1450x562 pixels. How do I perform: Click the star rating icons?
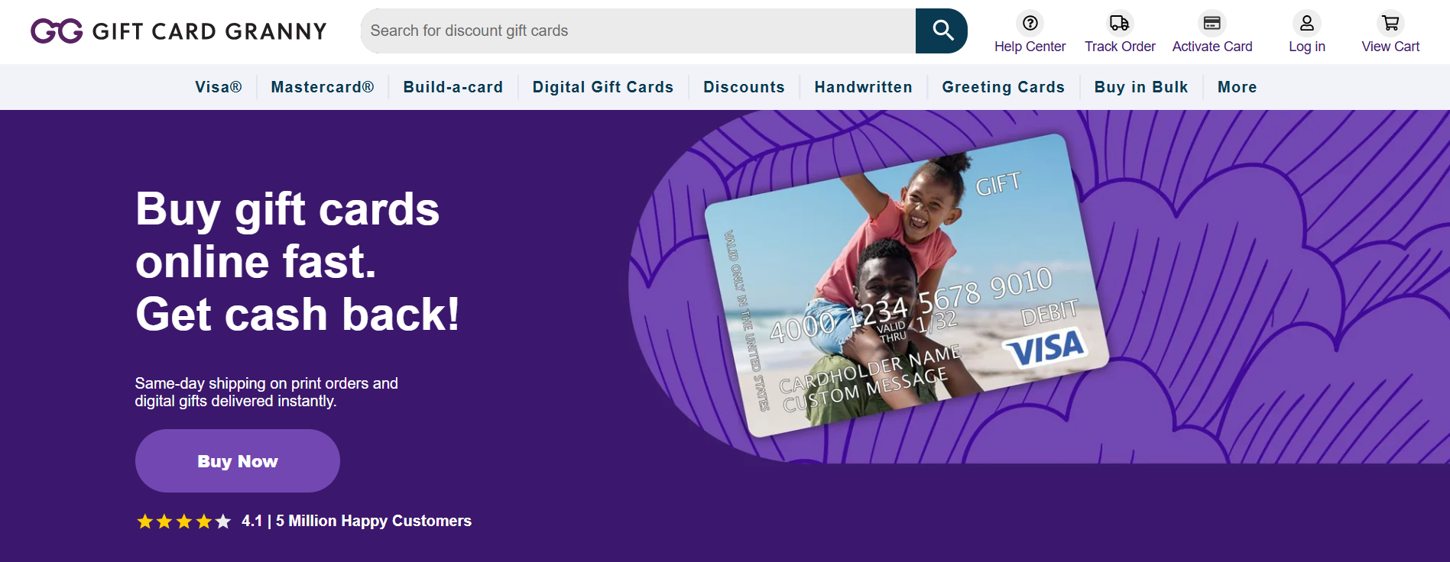point(183,522)
